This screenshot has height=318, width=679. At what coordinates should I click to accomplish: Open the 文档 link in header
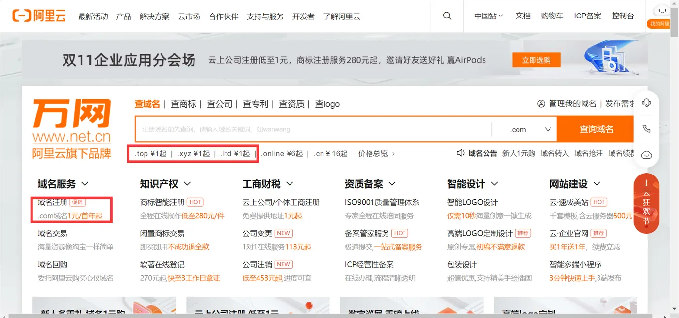click(x=523, y=16)
